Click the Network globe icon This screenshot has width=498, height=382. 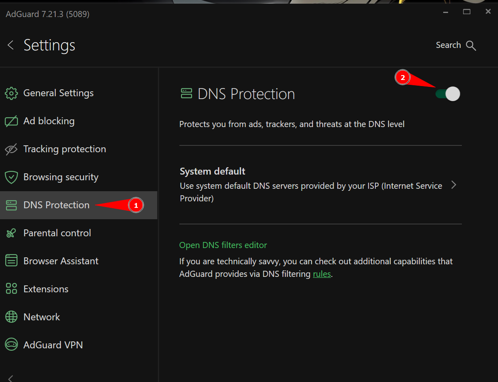pos(11,317)
